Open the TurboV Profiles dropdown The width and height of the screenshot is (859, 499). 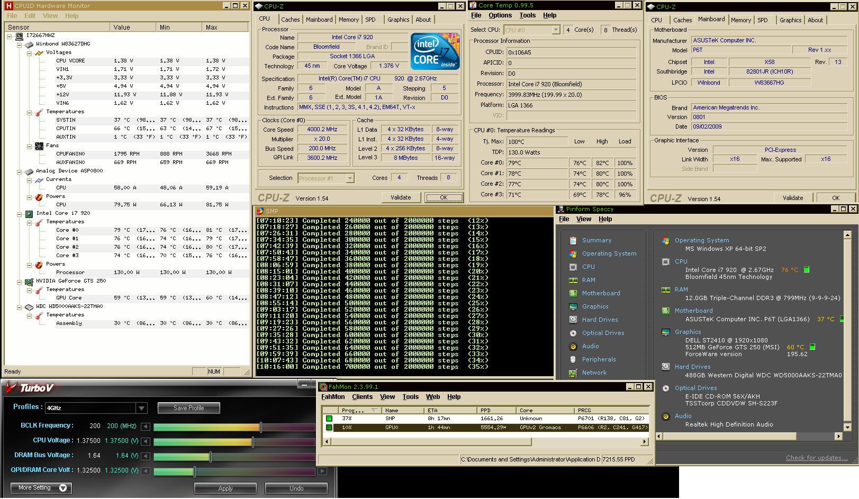tap(141, 408)
